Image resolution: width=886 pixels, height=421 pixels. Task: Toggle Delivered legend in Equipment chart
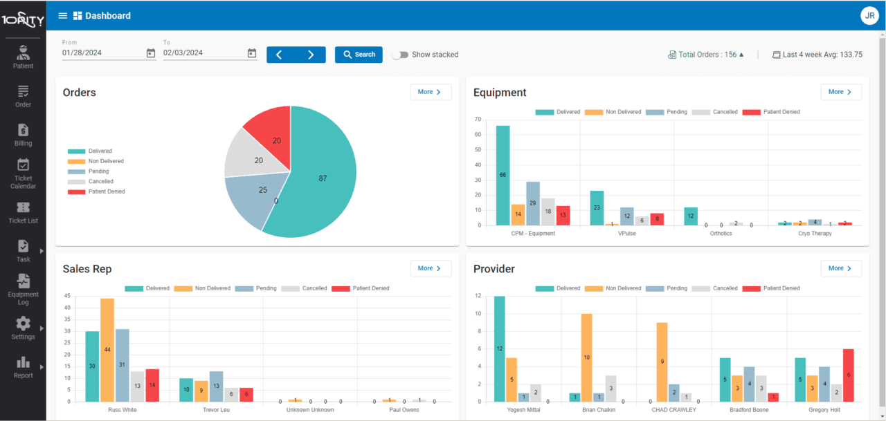(x=558, y=112)
